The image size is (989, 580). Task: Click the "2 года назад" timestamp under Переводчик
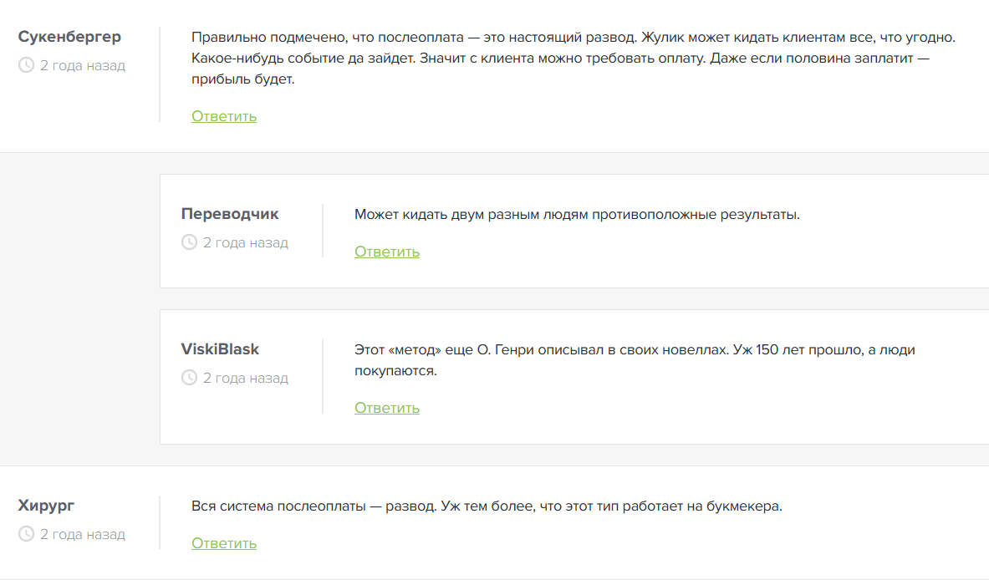tap(246, 243)
